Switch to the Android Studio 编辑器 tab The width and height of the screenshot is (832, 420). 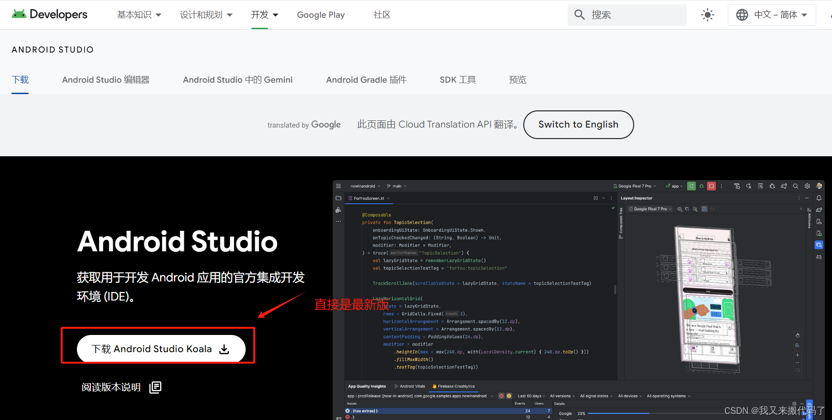pyautogui.click(x=106, y=80)
